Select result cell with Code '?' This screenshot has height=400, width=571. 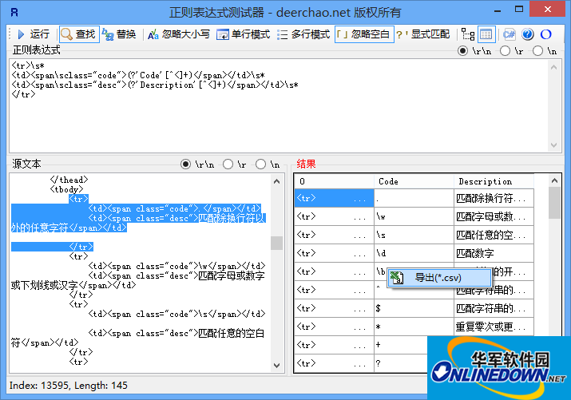(401, 363)
